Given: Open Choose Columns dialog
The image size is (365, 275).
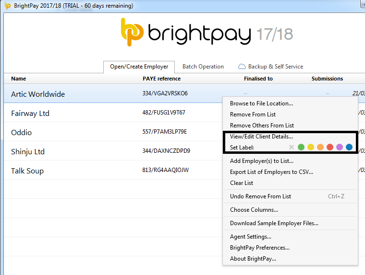Looking at the screenshot, I should 290,210.
